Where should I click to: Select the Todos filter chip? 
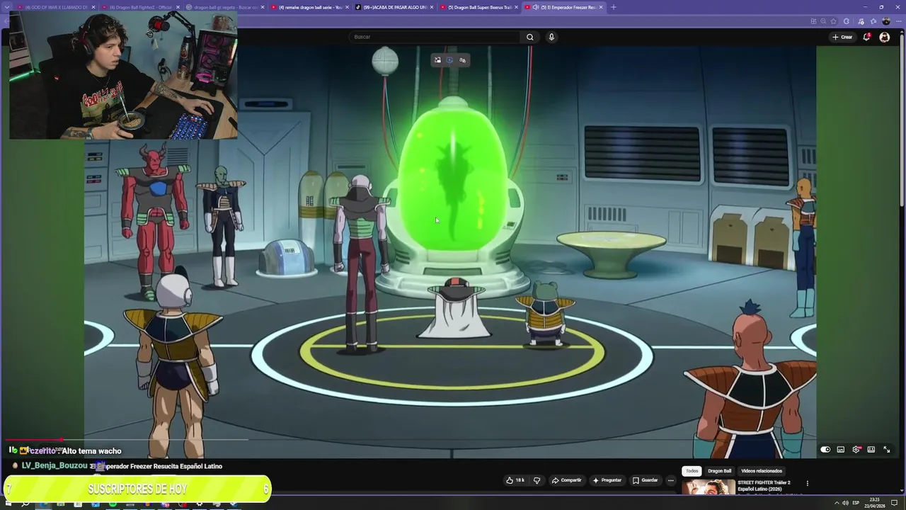692,471
